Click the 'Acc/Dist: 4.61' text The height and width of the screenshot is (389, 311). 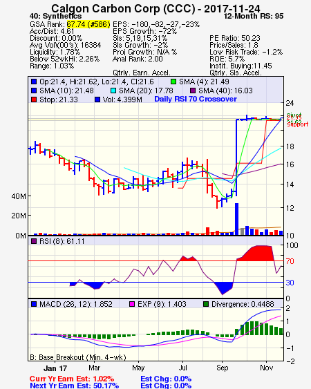(52, 31)
